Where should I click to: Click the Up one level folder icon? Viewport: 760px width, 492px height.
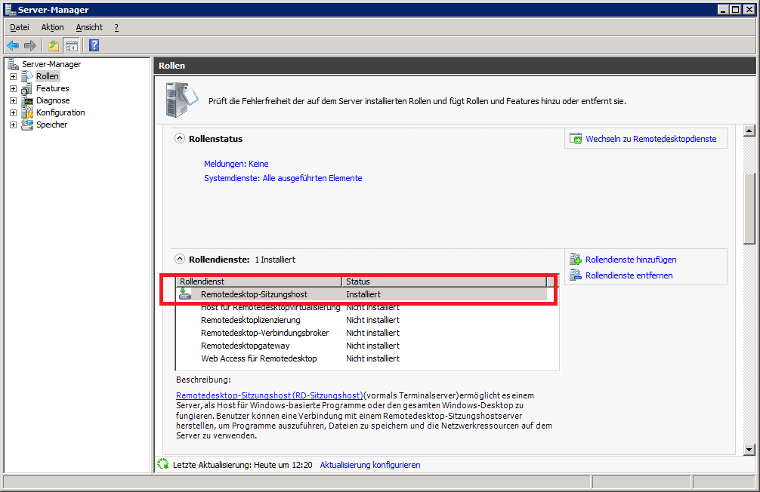[x=54, y=45]
